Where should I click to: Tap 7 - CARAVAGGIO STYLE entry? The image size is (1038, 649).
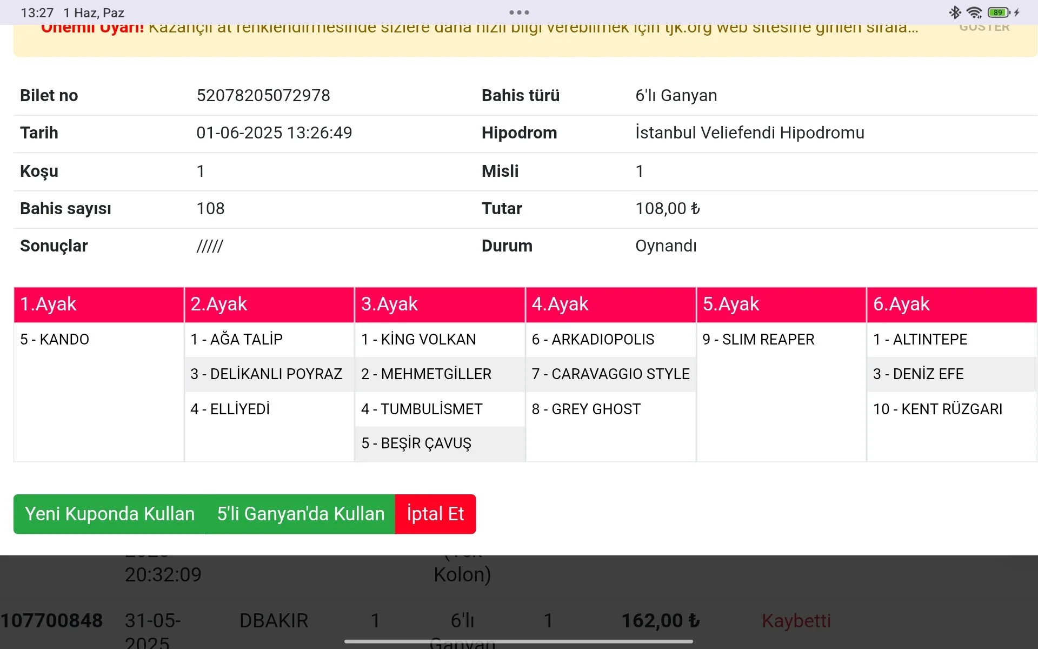click(x=610, y=374)
